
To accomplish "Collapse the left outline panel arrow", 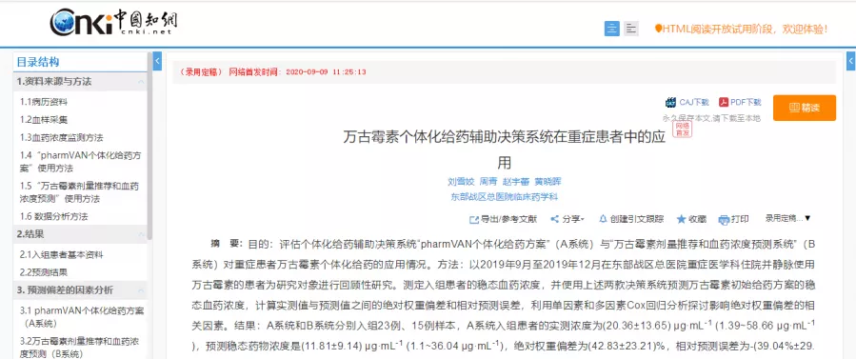I will [x=157, y=61].
